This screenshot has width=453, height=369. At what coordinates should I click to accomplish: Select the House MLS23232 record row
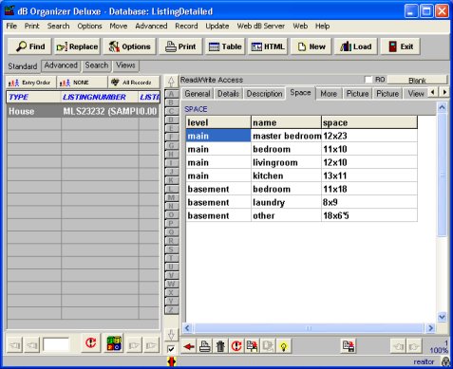[x=83, y=111]
